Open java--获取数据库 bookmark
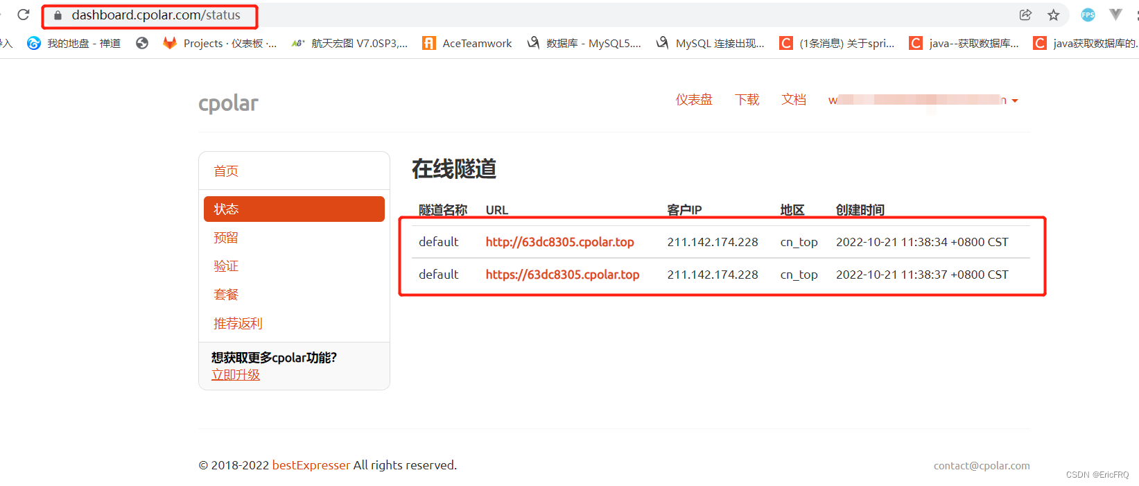The image size is (1139, 486). coord(964,43)
